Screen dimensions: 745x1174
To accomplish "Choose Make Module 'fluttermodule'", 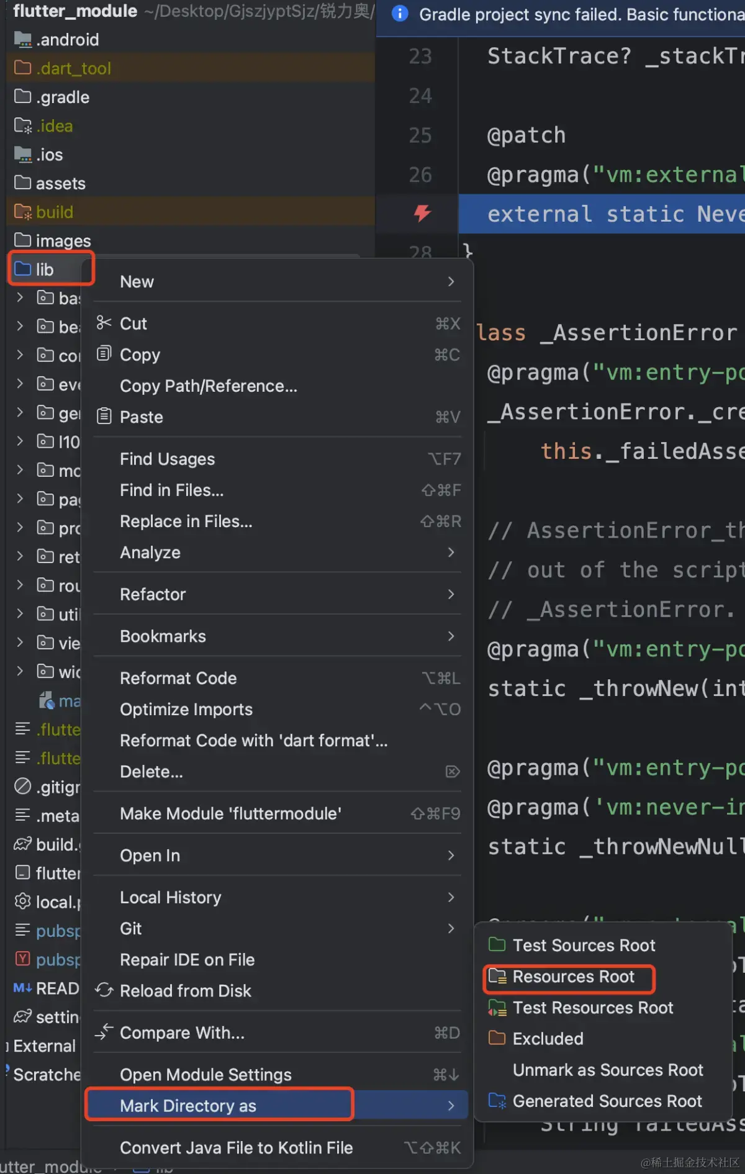I will coord(230,813).
